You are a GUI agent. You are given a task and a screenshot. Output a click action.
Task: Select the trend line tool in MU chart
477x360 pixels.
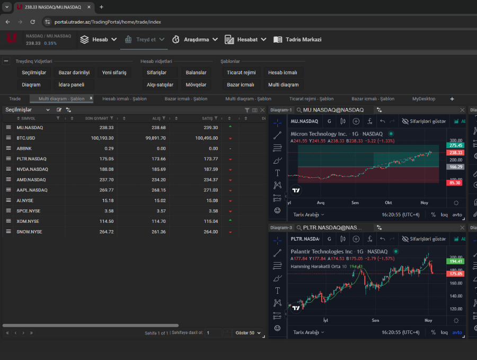pos(277,136)
